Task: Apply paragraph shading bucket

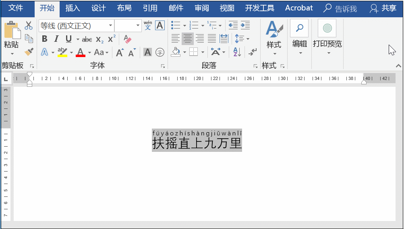Action: tap(176, 52)
